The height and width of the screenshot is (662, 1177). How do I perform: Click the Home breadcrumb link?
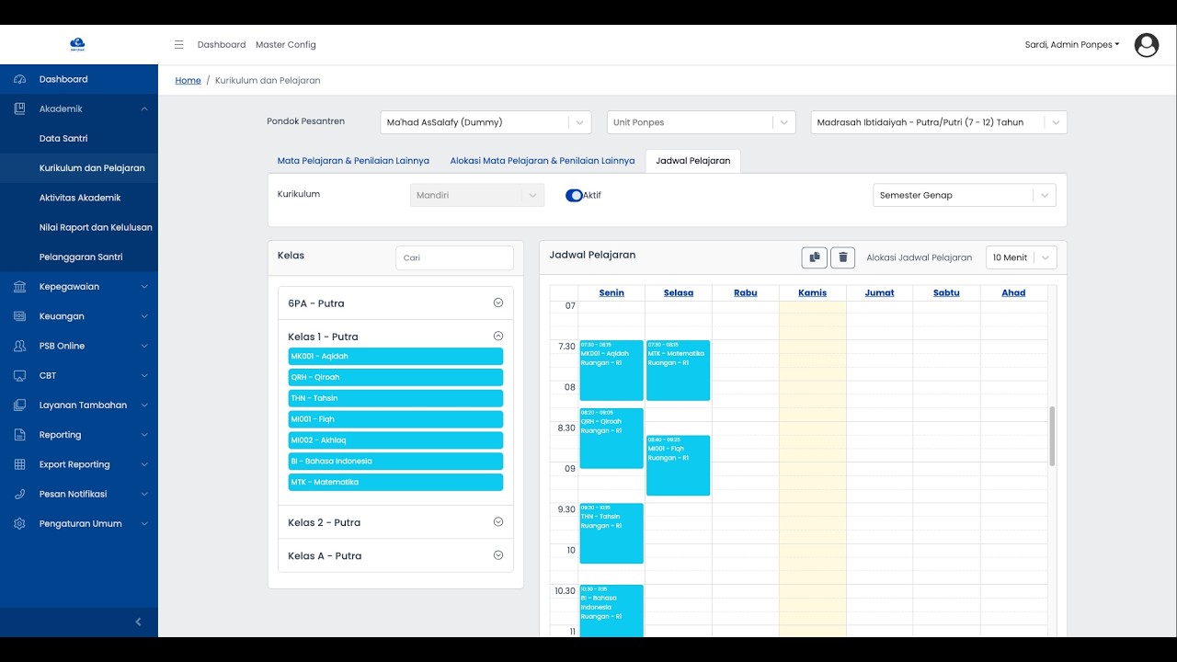click(188, 81)
